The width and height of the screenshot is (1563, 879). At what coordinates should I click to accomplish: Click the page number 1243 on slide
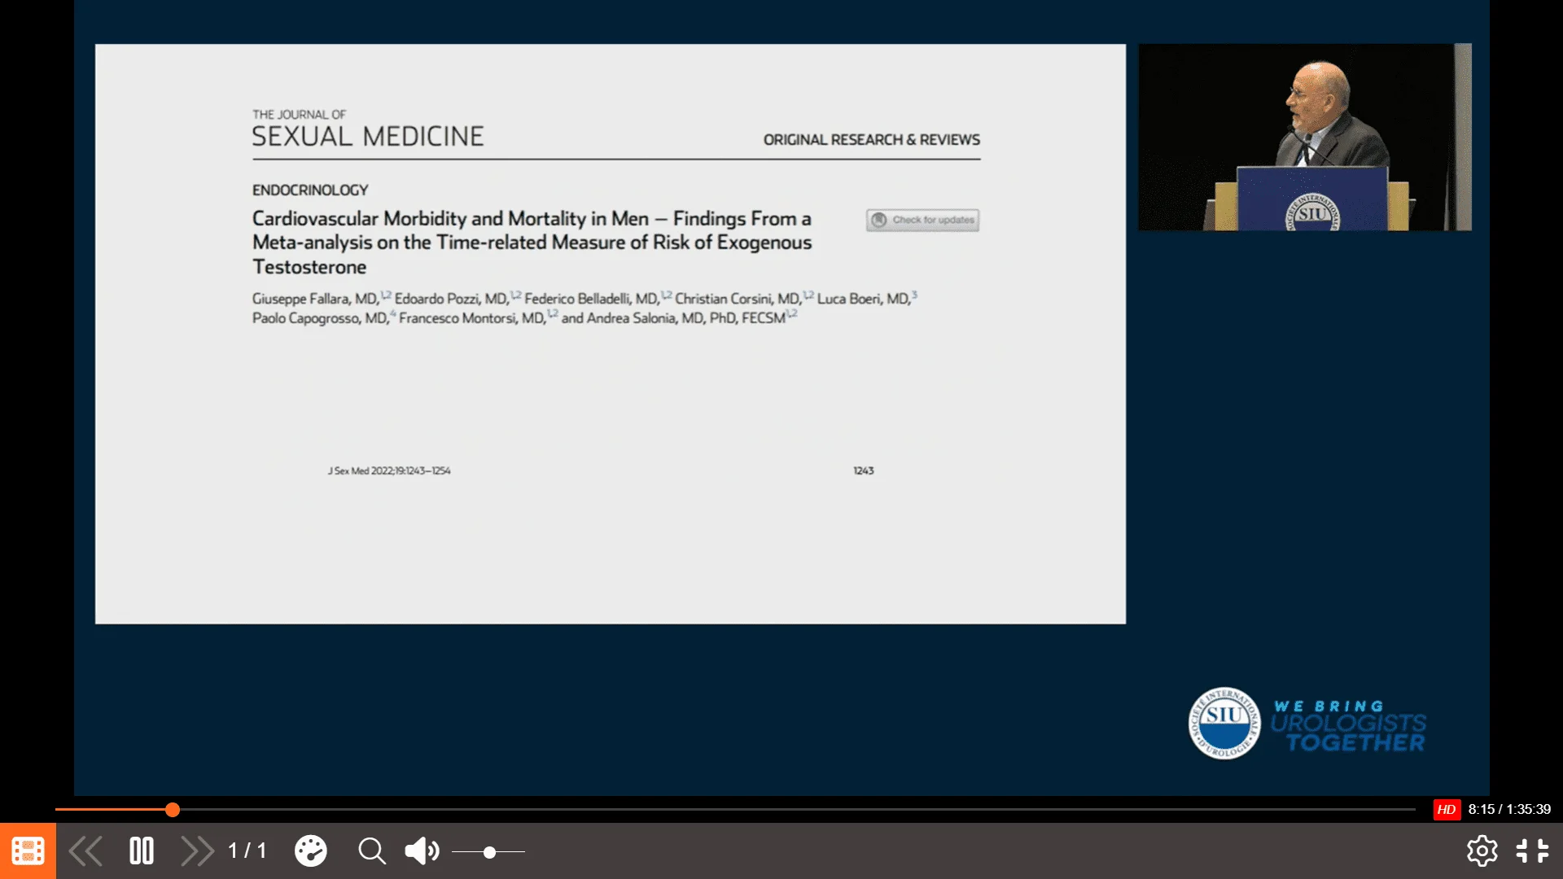coord(863,470)
